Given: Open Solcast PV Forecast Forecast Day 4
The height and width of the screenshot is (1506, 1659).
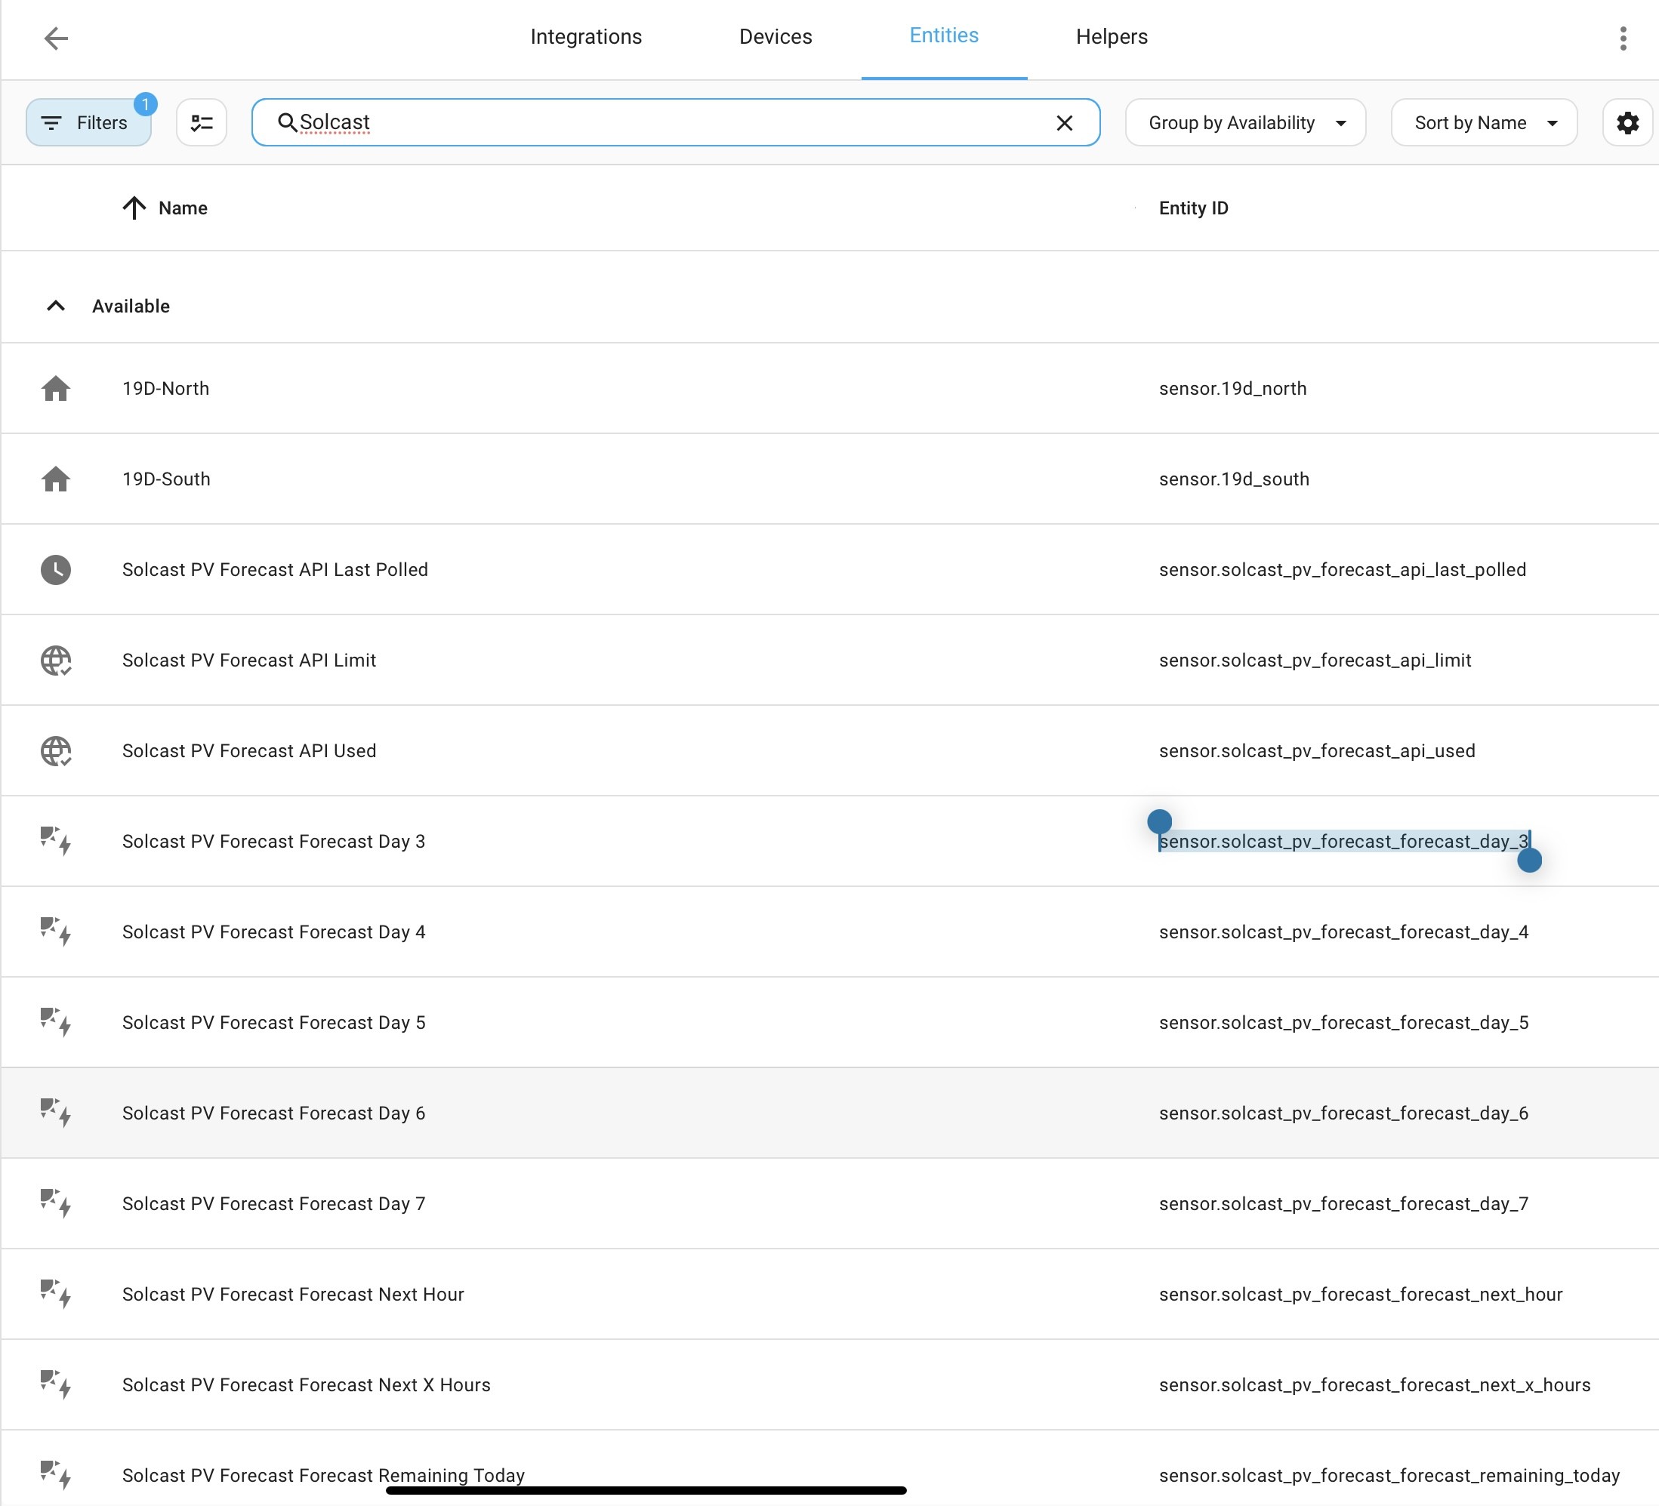Looking at the screenshot, I should click(x=274, y=931).
